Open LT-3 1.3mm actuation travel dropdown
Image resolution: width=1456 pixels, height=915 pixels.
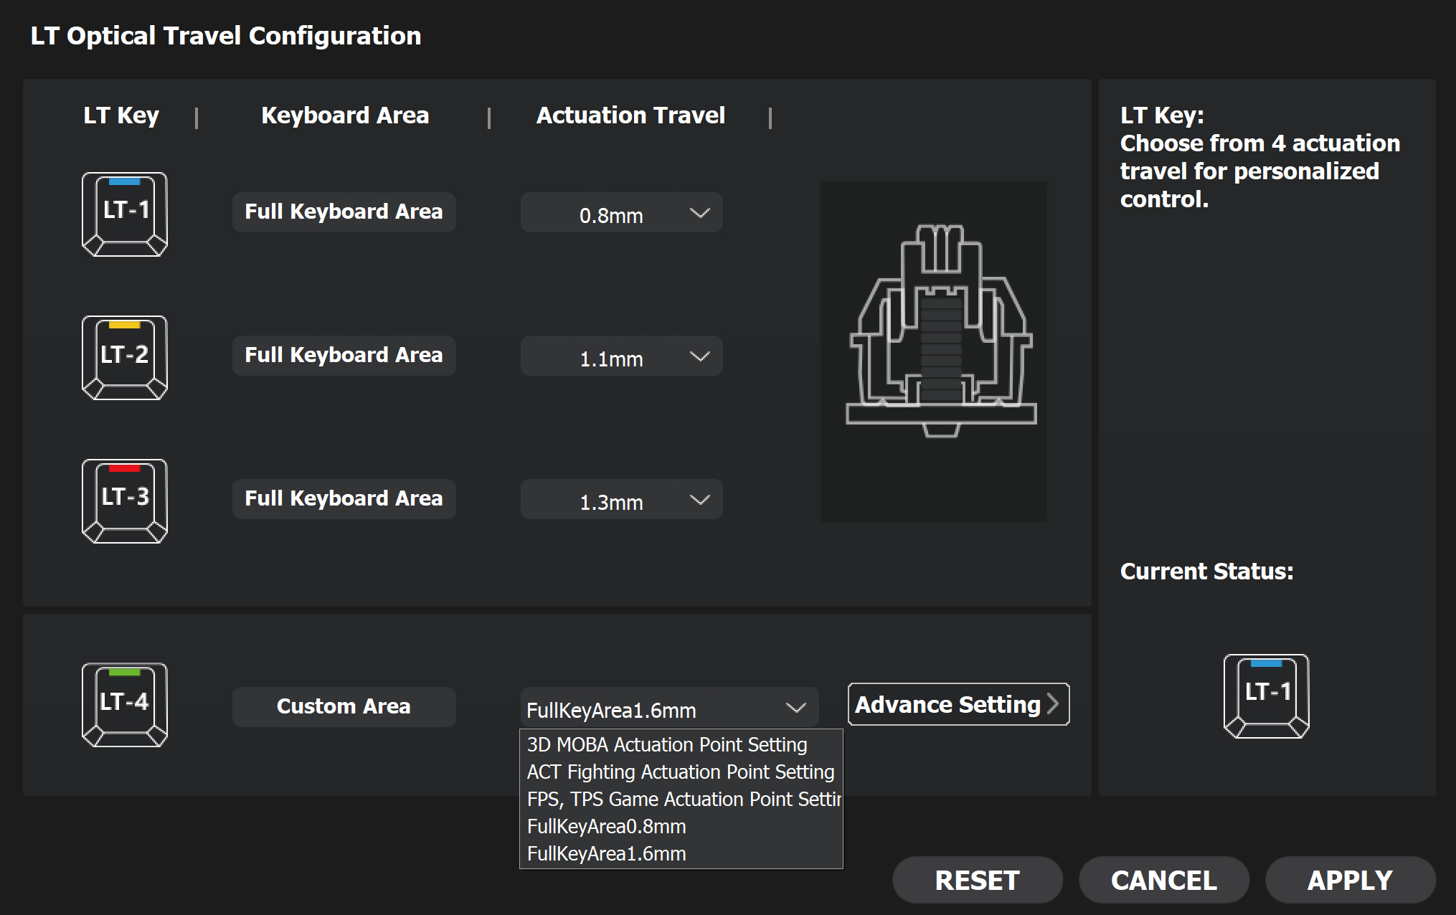(621, 500)
